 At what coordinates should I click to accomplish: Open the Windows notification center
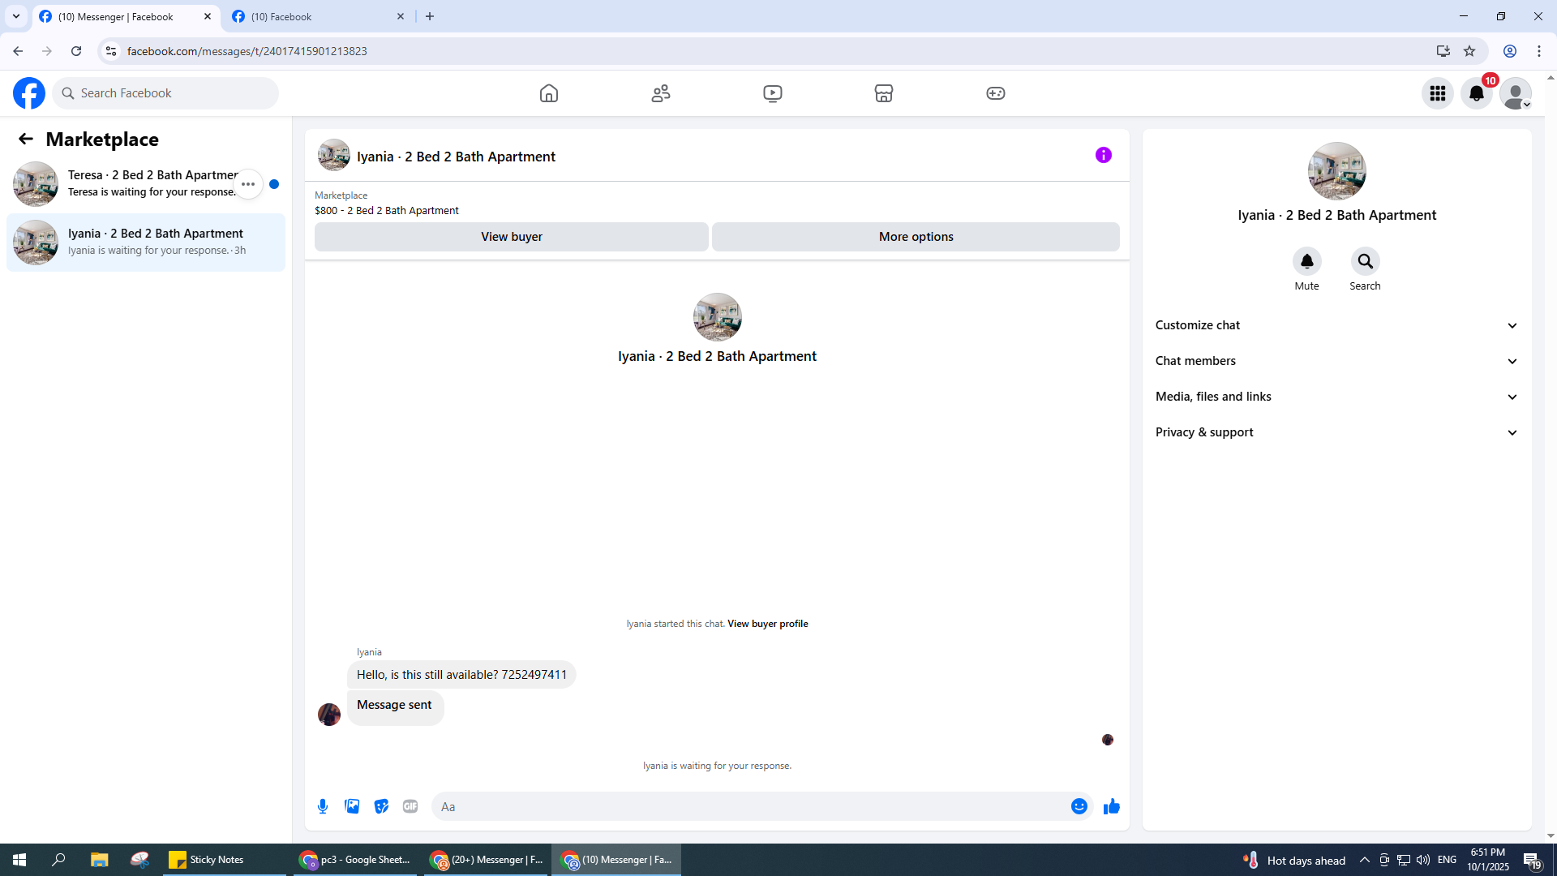1532,860
